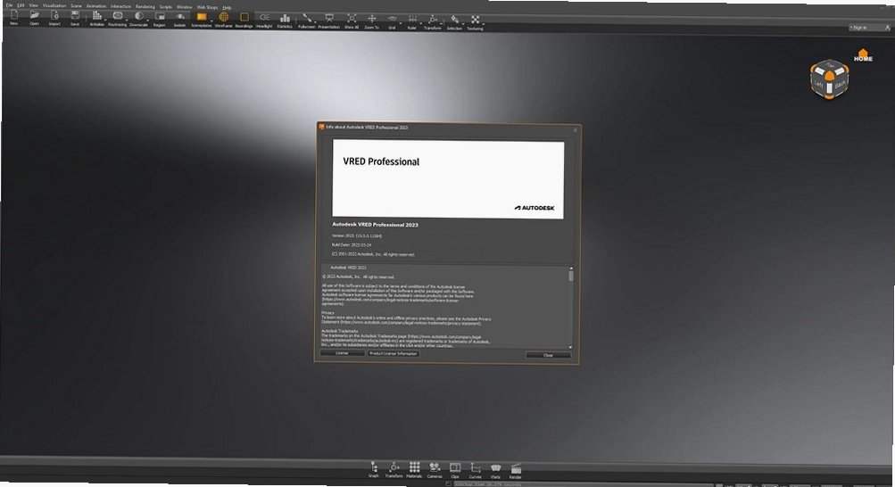Open the VSets module
Viewport: 895px width, 487px height.
495,470
